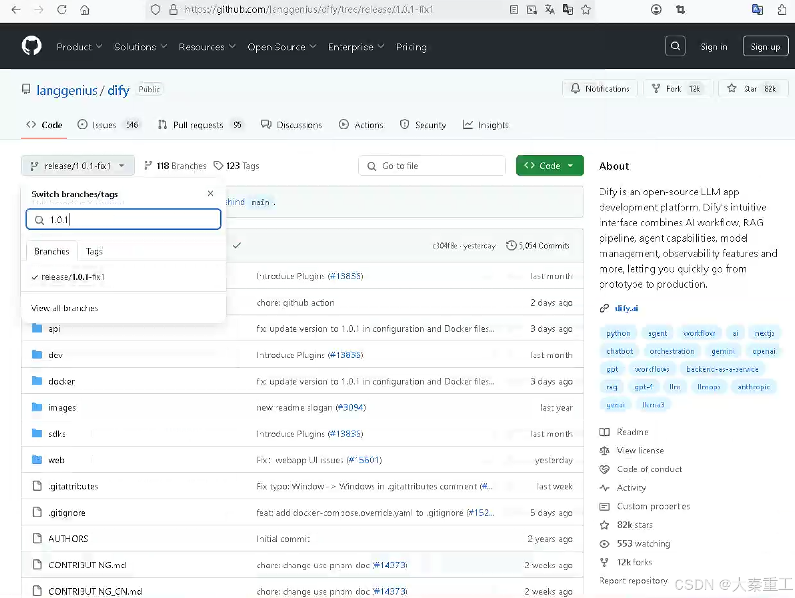Click the api folder icon
Viewport: 795px width, 598px height.
click(37, 328)
